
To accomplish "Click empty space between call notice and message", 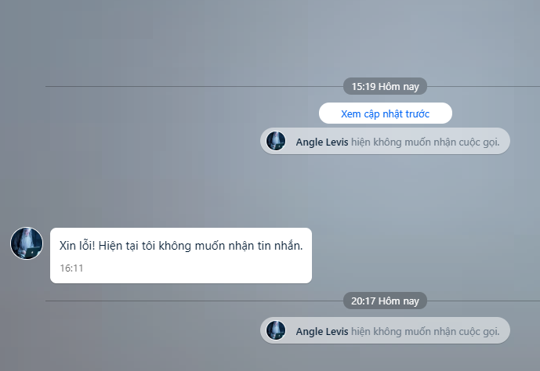I will pyautogui.click(x=270, y=191).
